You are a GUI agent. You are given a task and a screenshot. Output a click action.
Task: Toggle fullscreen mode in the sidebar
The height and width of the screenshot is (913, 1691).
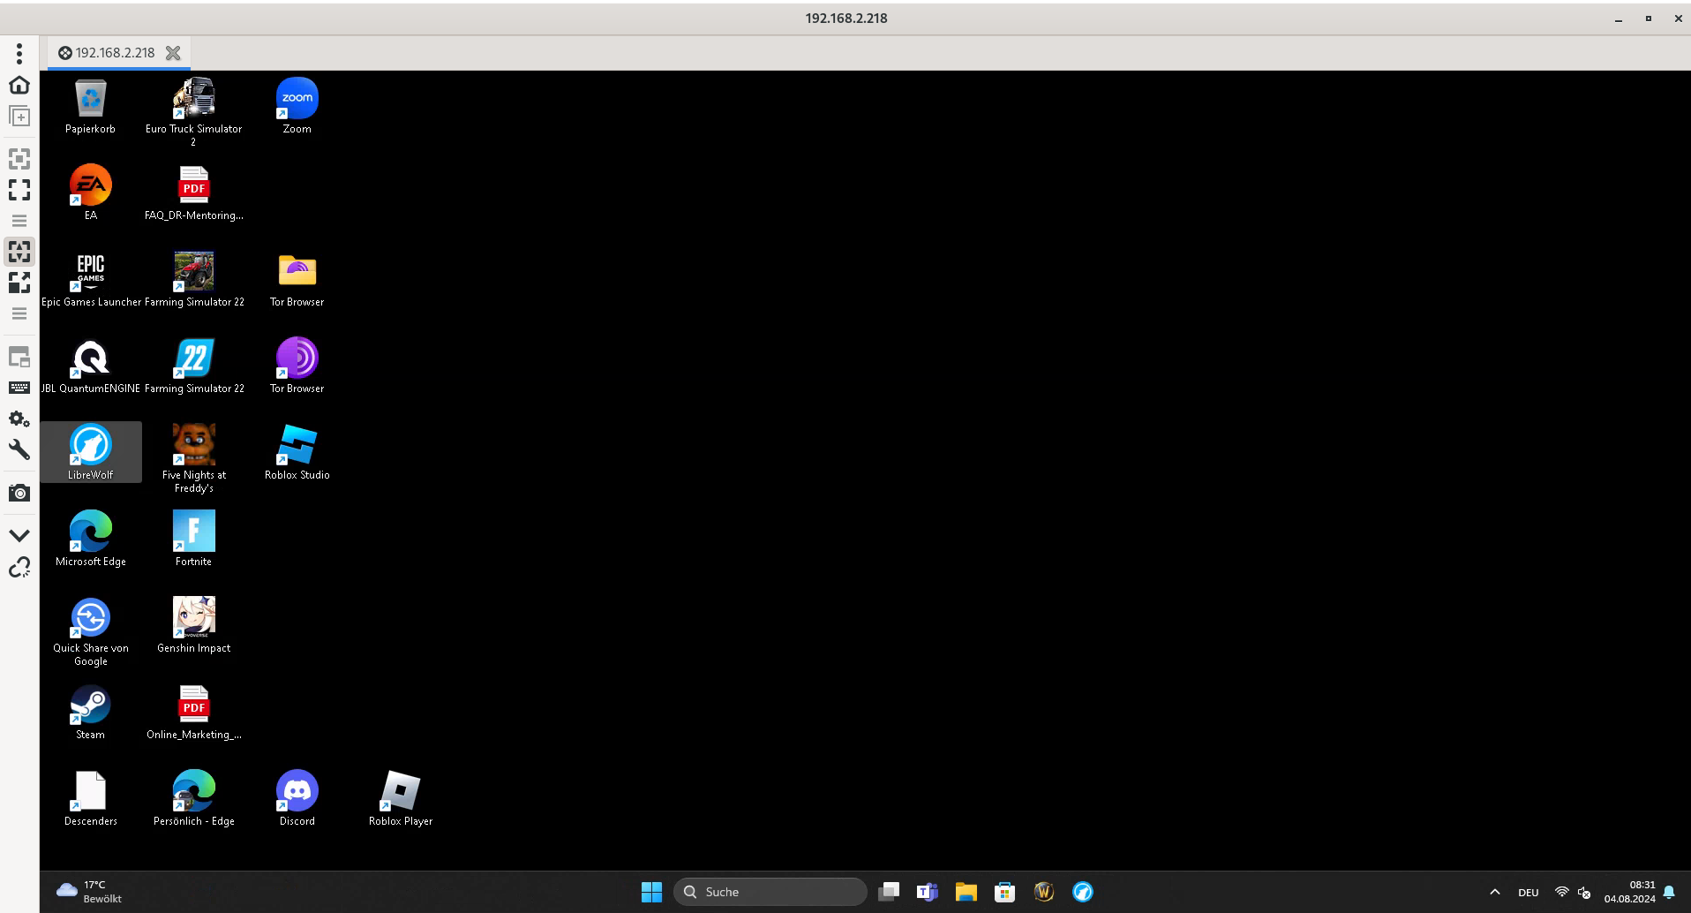click(x=19, y=190)
